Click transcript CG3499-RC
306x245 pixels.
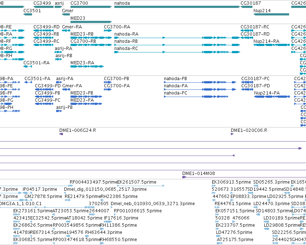[43, 45]
